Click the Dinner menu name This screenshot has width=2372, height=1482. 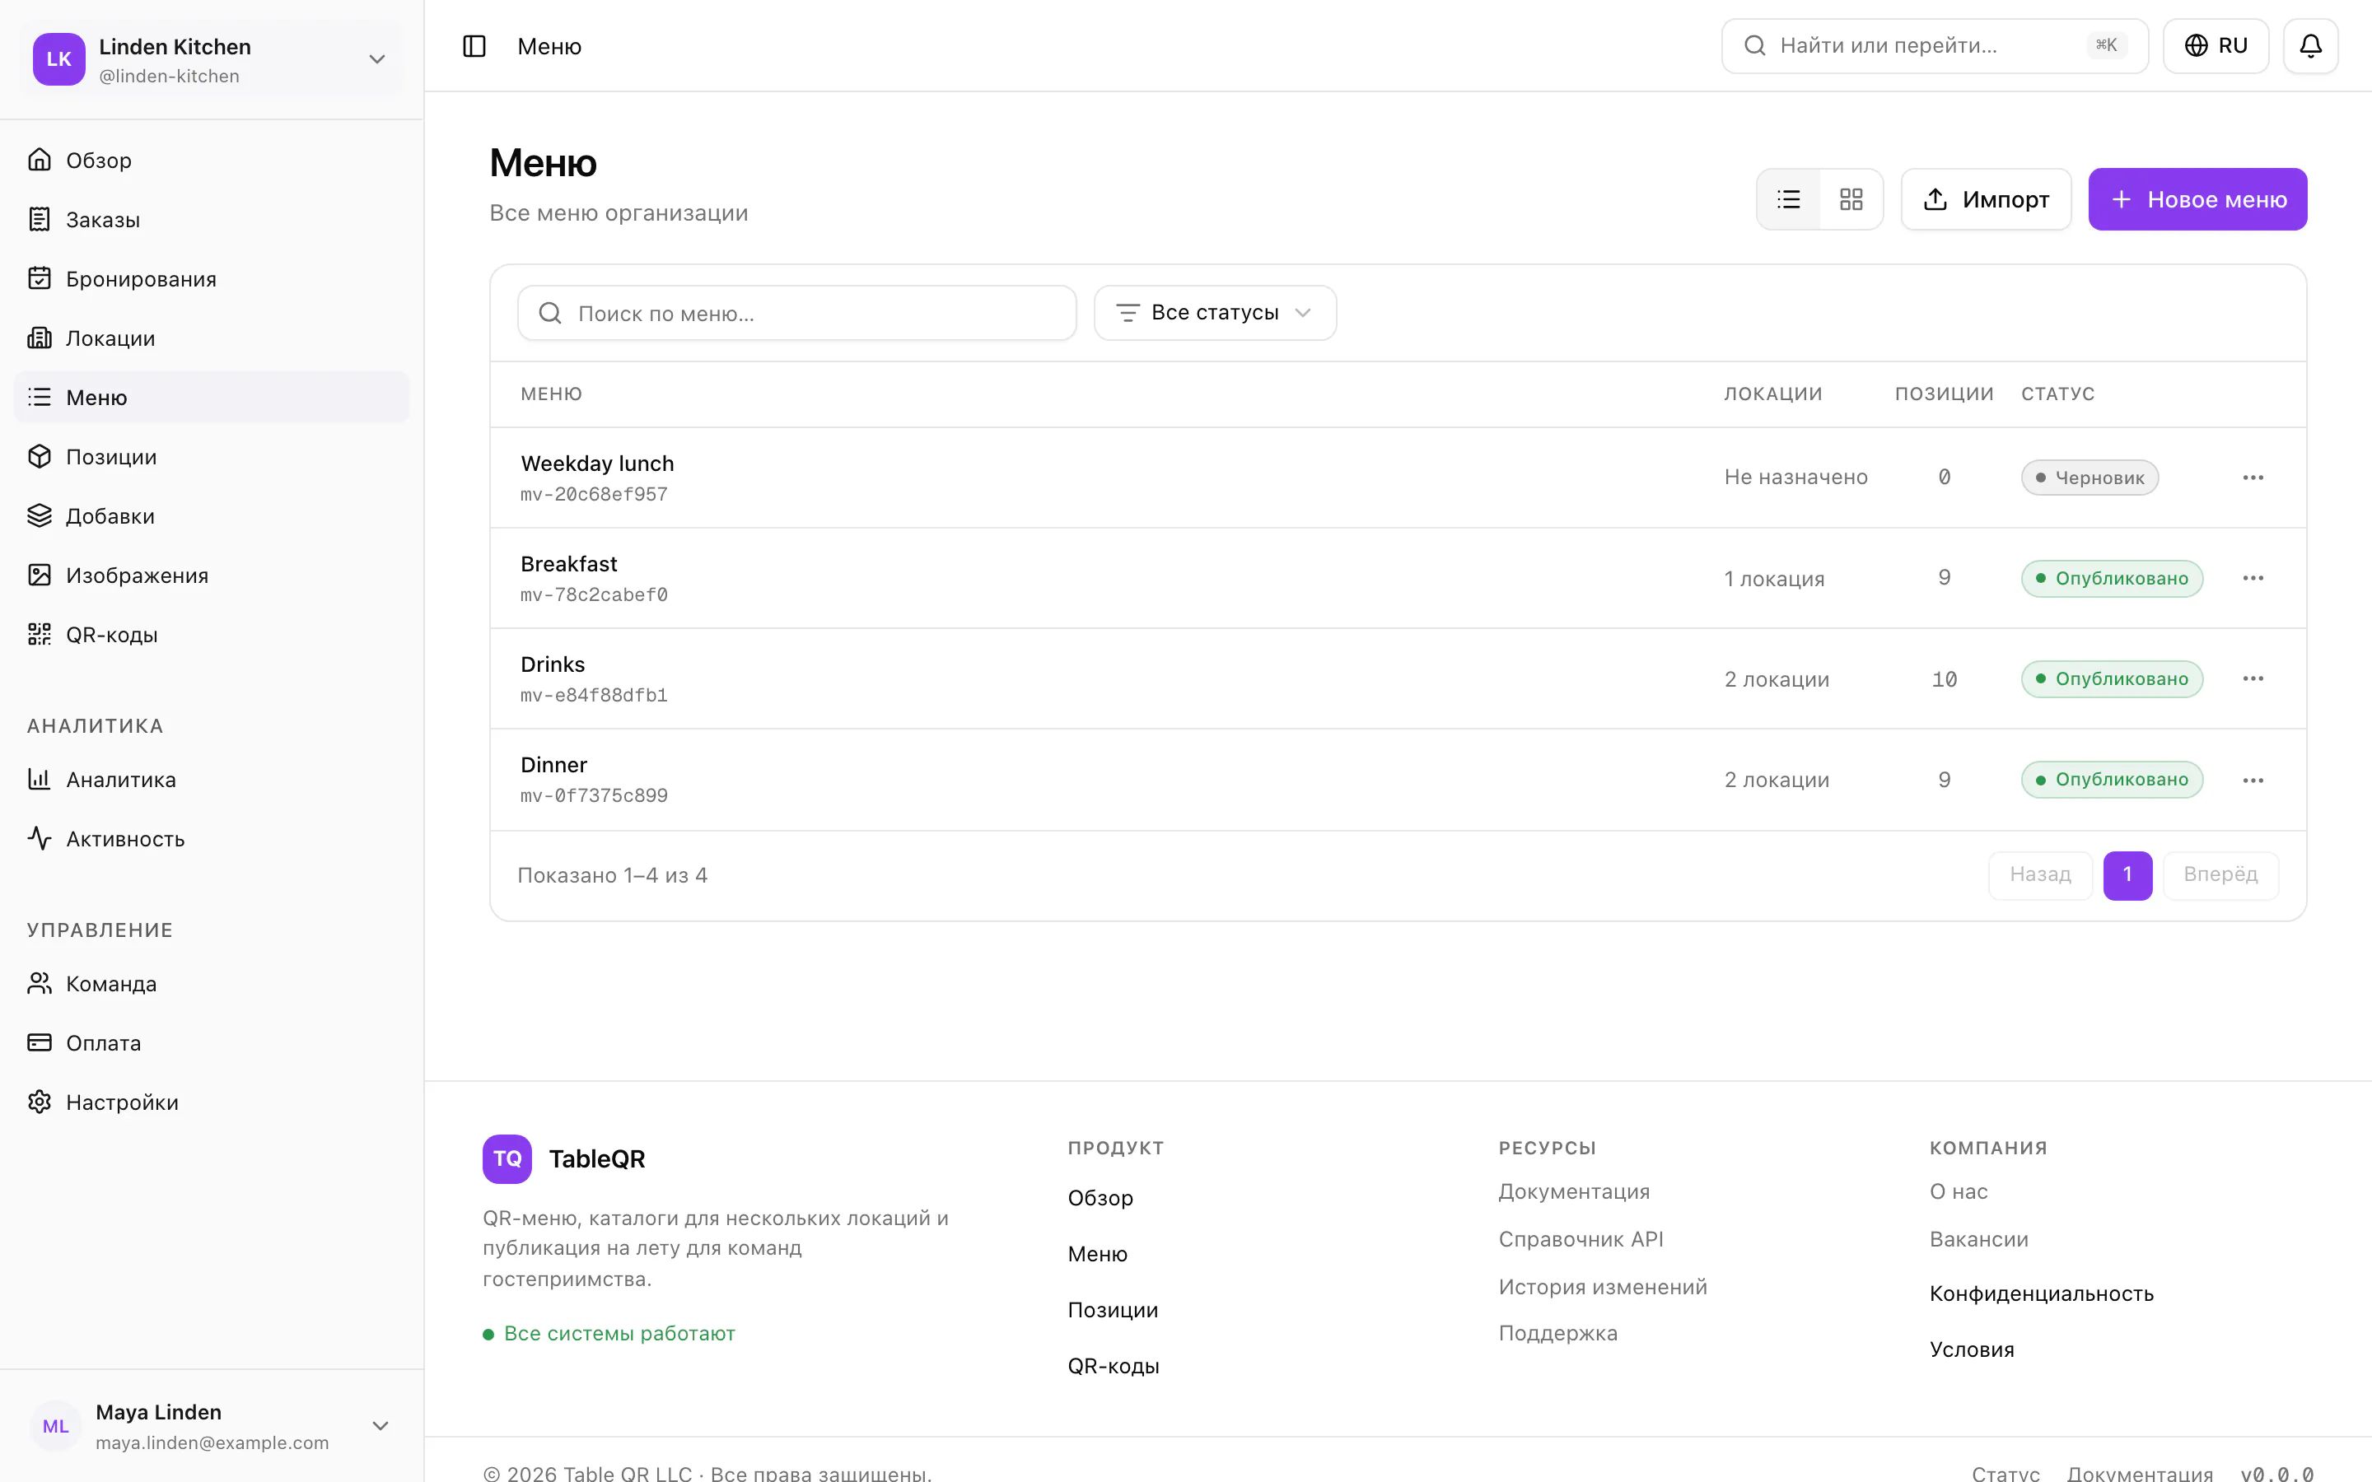(x=553, y=765)
